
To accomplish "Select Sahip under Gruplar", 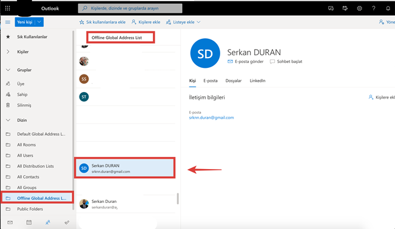I will [22, 95].
